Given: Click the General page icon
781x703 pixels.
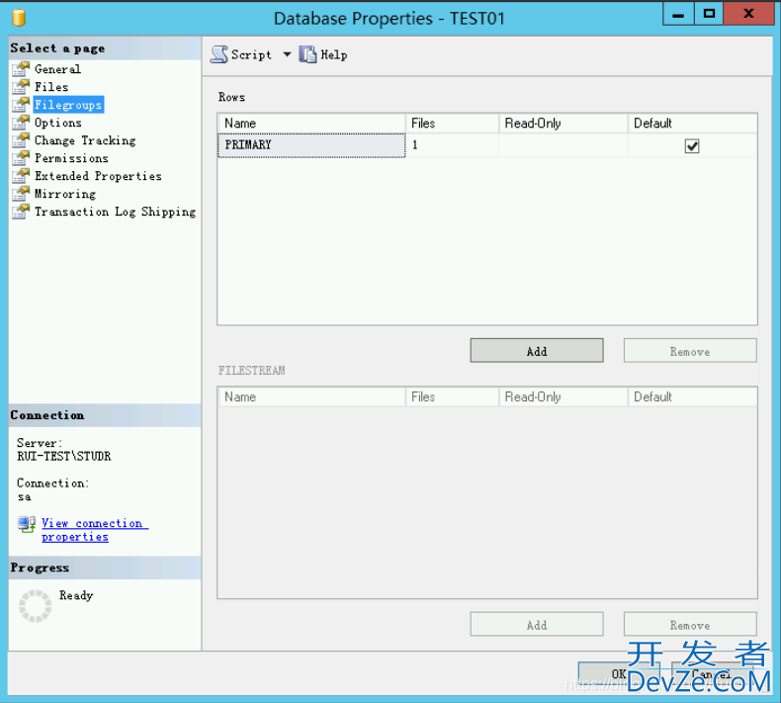Looking at the screenshot, I should pyautogui.click(x=21, y=69).
